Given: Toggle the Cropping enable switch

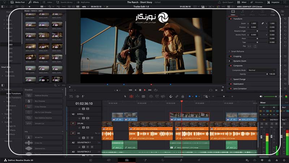Looking at the screenshot, I should (230, 57).
